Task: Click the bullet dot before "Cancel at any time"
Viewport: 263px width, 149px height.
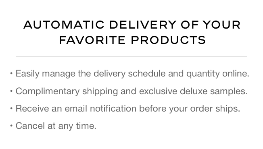Action: 11,126
